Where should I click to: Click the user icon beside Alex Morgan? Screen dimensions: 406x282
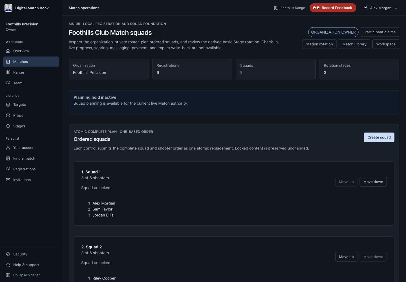pyautogui.click(x=365, y=8)
